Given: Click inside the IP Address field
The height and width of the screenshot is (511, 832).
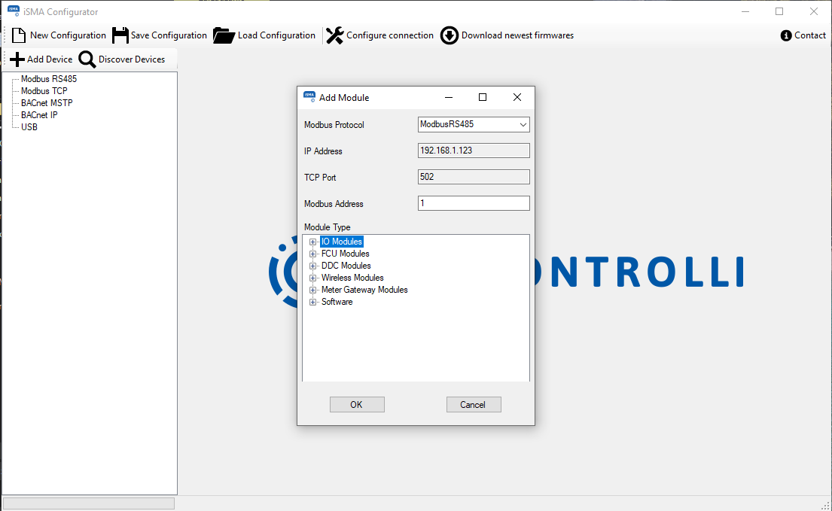Looking at the screenshot, I should pos(474,151).
